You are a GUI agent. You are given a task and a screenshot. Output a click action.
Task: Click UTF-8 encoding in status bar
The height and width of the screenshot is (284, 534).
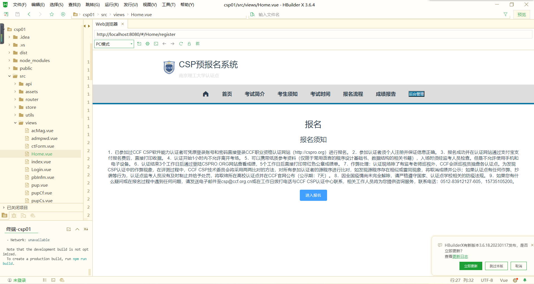tap(487, 280)
